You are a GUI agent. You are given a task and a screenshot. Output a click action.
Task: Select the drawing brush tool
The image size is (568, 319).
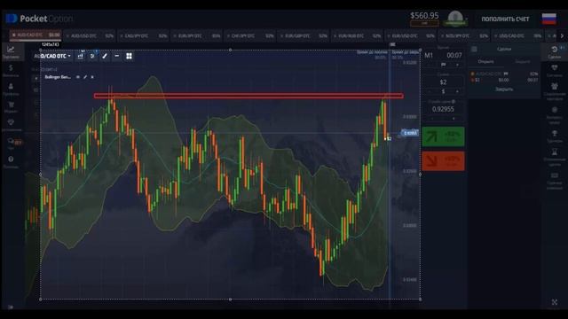point(105,56)
